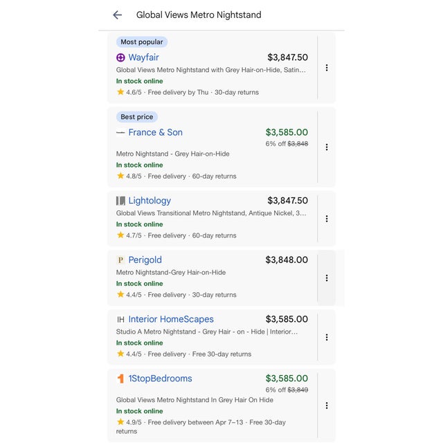The width and height of the screenshot is (443, 443).
Task: Click the 1StopBedrooms orange logo icon
Action: click(120, 379)
